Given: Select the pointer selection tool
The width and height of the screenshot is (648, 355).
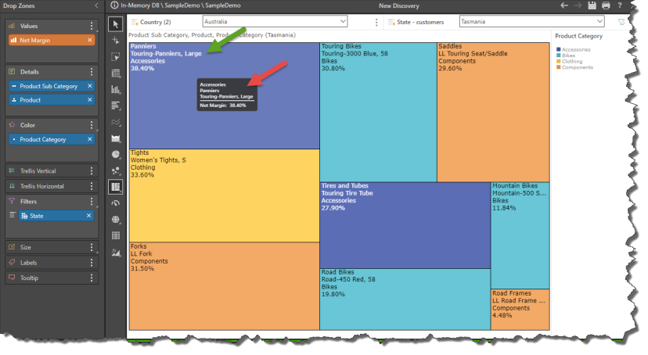Looking at the screenshot, I should pyautogui.click(x=116, y=24).
